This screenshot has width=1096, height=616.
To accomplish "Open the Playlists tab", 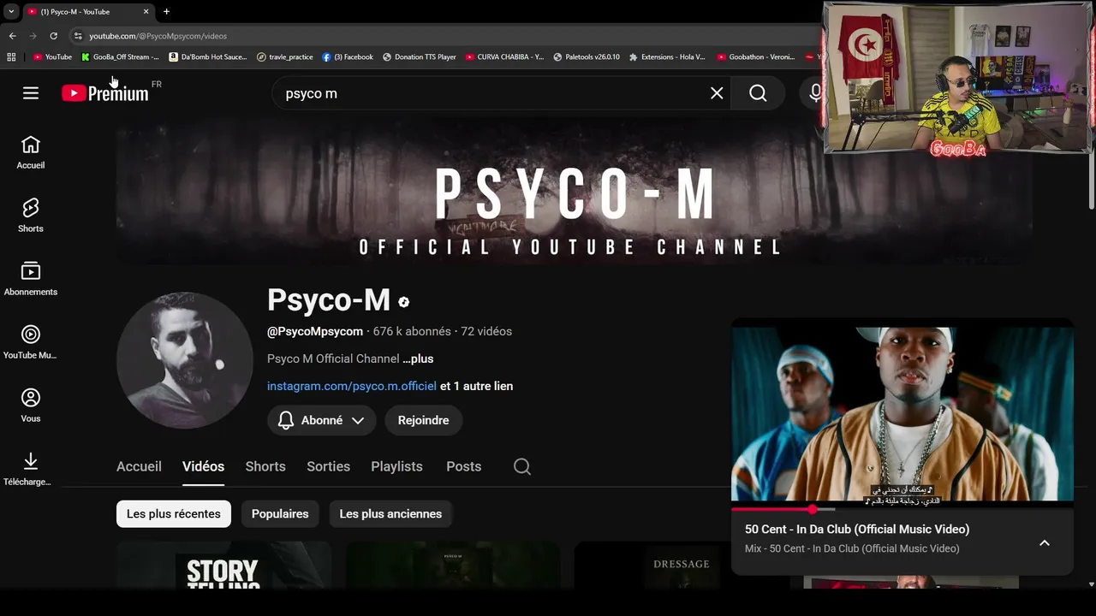I will click(x=396, y=466).
